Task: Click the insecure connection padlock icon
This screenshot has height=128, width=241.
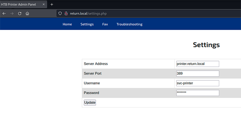Action: (66, 13)
